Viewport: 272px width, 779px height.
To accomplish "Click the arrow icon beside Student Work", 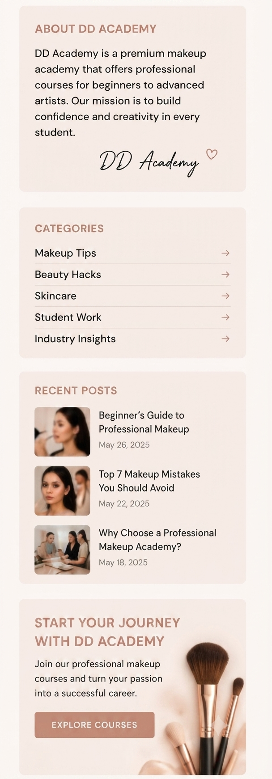I will 225,318.
